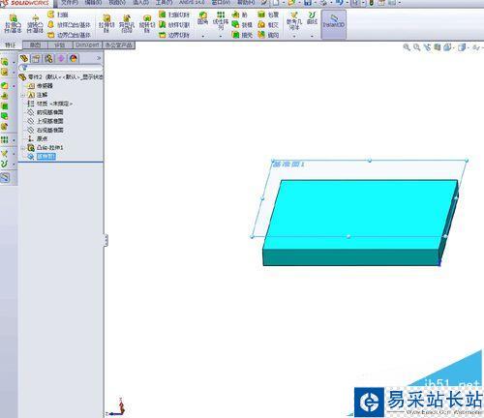Viewport: 484px width, 418px height.
Task: Select the Mirror (镜向) tool
Action: pos(268,35)
